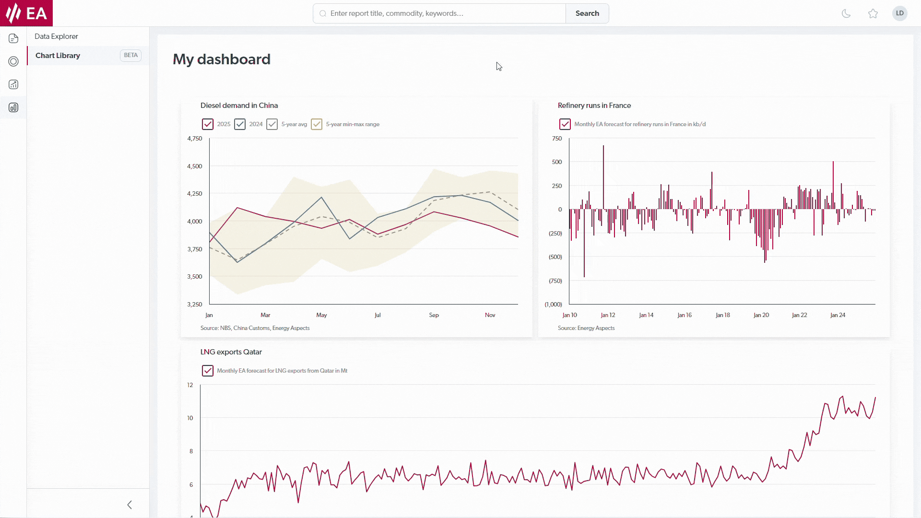
Task: Click the magnifier icon in search box
Action: coord(323,13)
